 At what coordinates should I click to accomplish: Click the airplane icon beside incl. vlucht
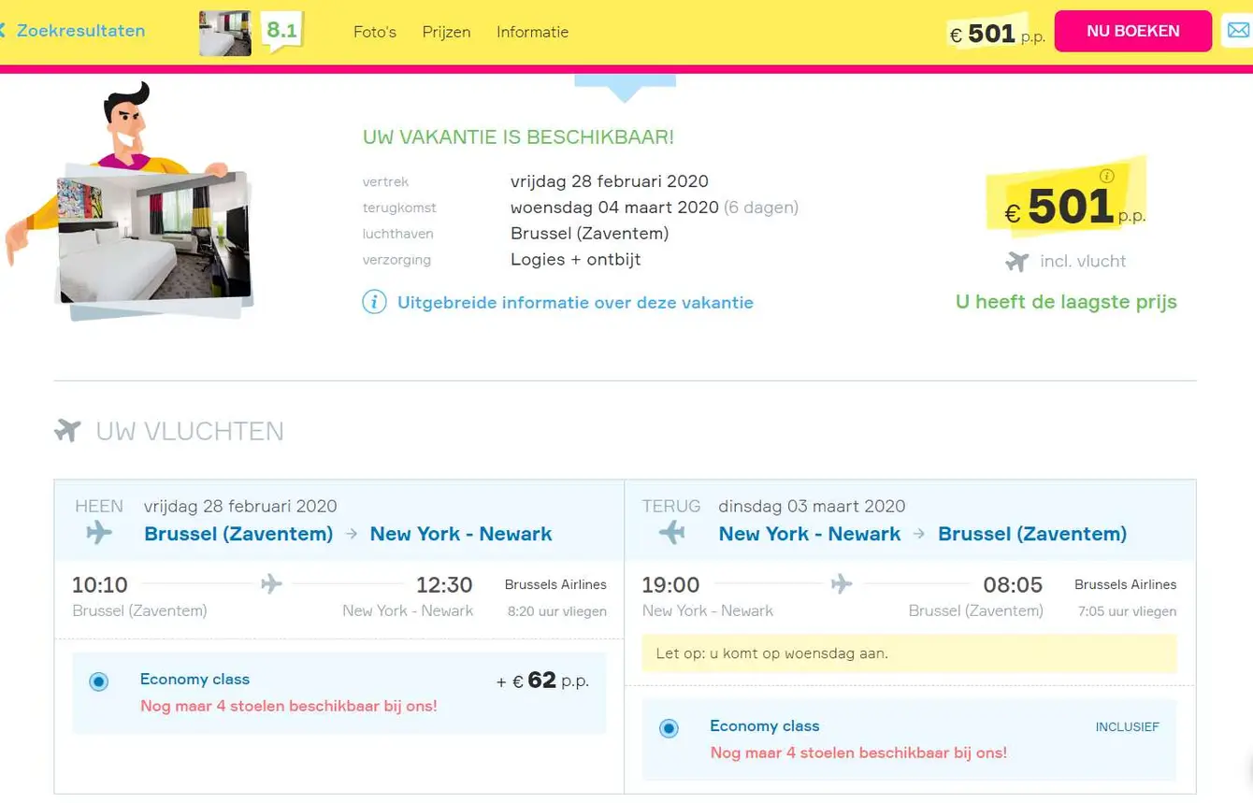pos(1017,262)
